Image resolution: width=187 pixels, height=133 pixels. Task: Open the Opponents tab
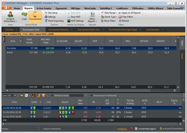click(61, 8)
